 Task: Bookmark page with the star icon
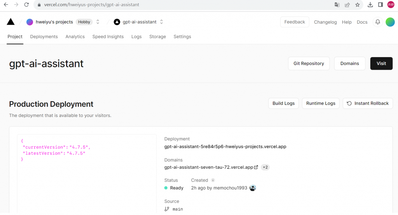tap(358, 5)
